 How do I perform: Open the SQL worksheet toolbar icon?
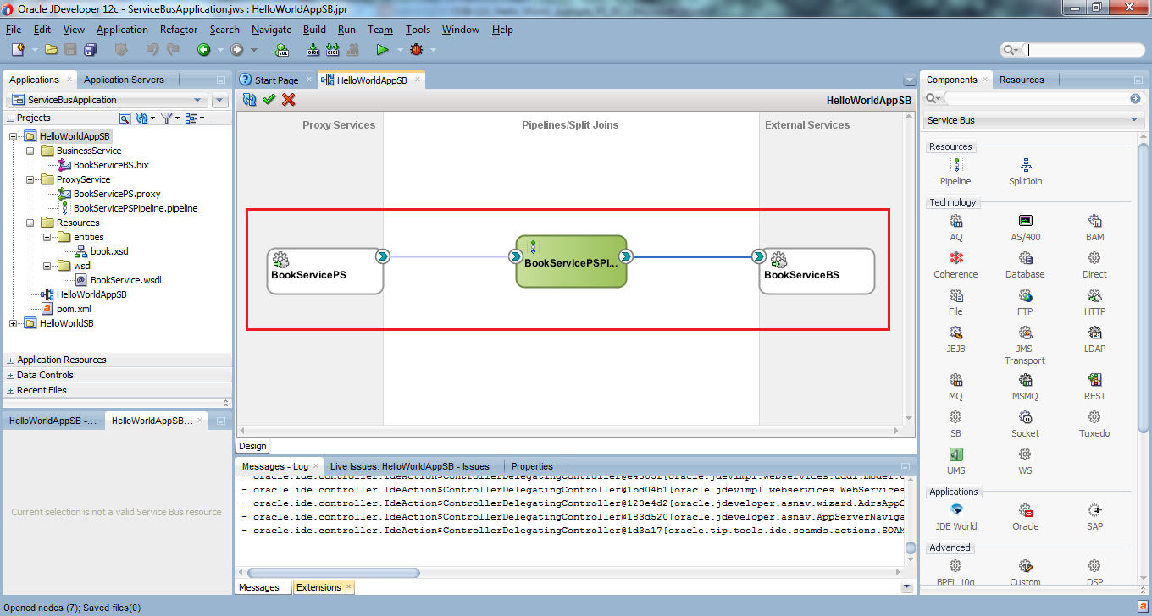point(283,50)
